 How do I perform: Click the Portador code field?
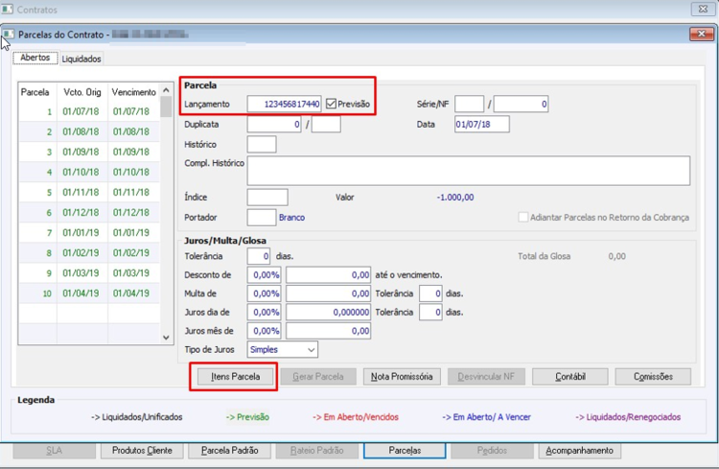[262, 218]
